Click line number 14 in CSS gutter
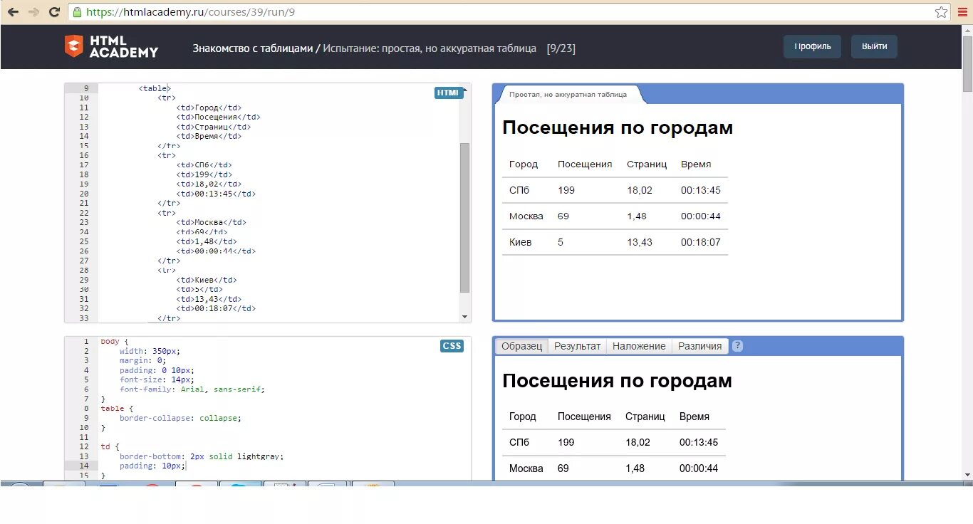The width and height of the screenshot is (973, 524). (85, 466)
